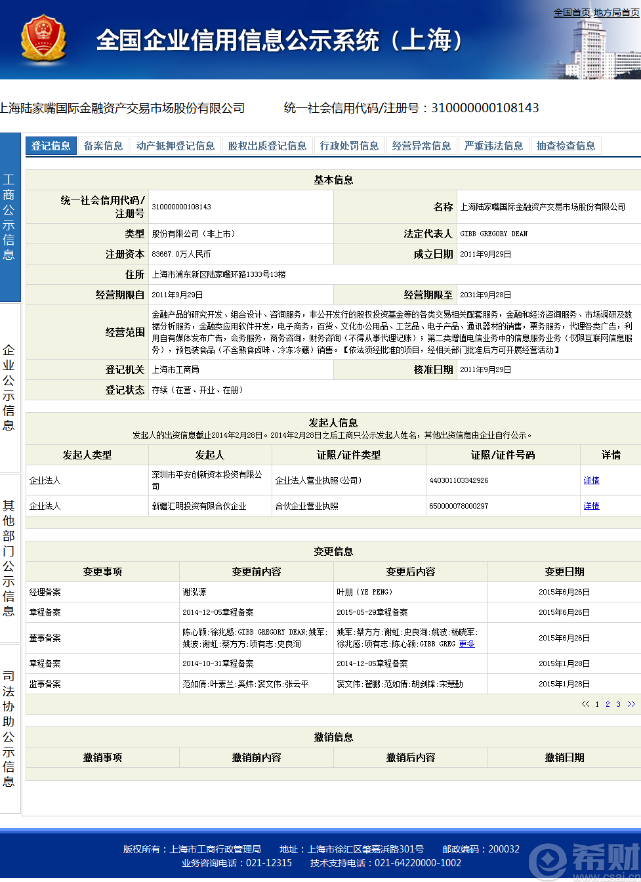This screenshot has width=641, height=882.
Task: Click the 撤销事项 column header
Action: tap(102, 757)
